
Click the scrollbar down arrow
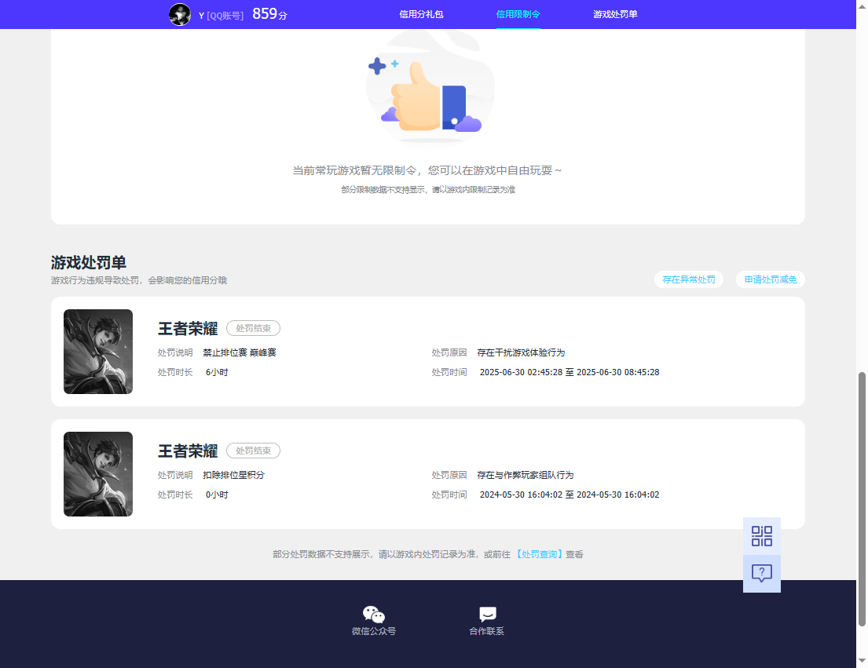(862, 661)
